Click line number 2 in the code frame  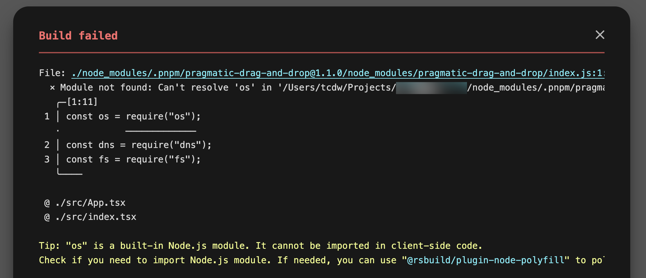[x=47, y=145]
